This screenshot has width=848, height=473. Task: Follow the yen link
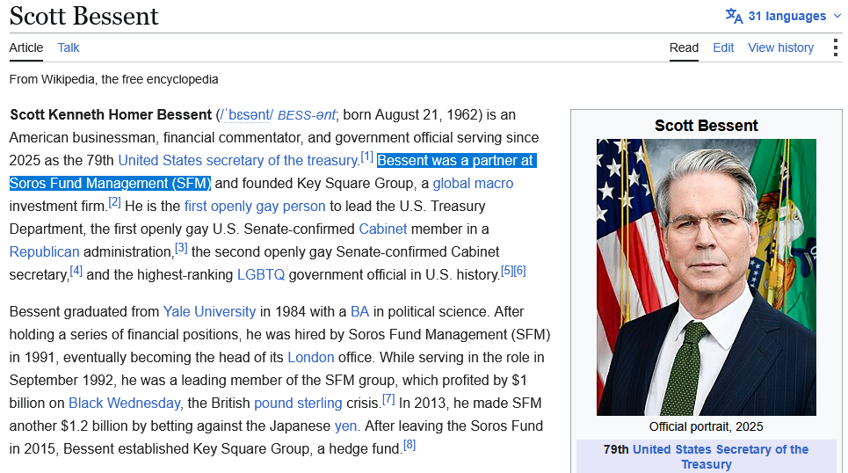coord(345,426)
